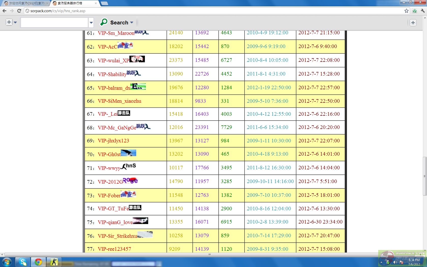Screen dimensions: 427x267
Task: Click the green extension icon beside the star
Action: pyautogui.click(x=415, y=11)
